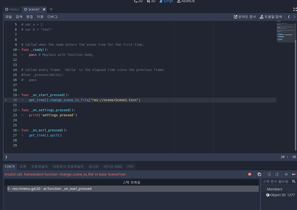
Task: Click the Step Over debugger icon
Action: click(x=276, y=174)
